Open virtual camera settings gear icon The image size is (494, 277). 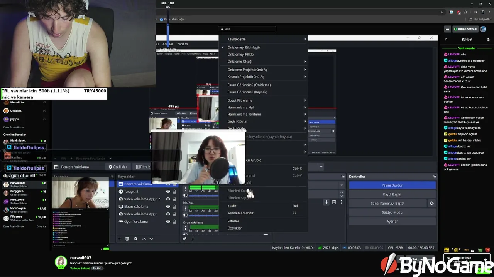coord(432,203)
